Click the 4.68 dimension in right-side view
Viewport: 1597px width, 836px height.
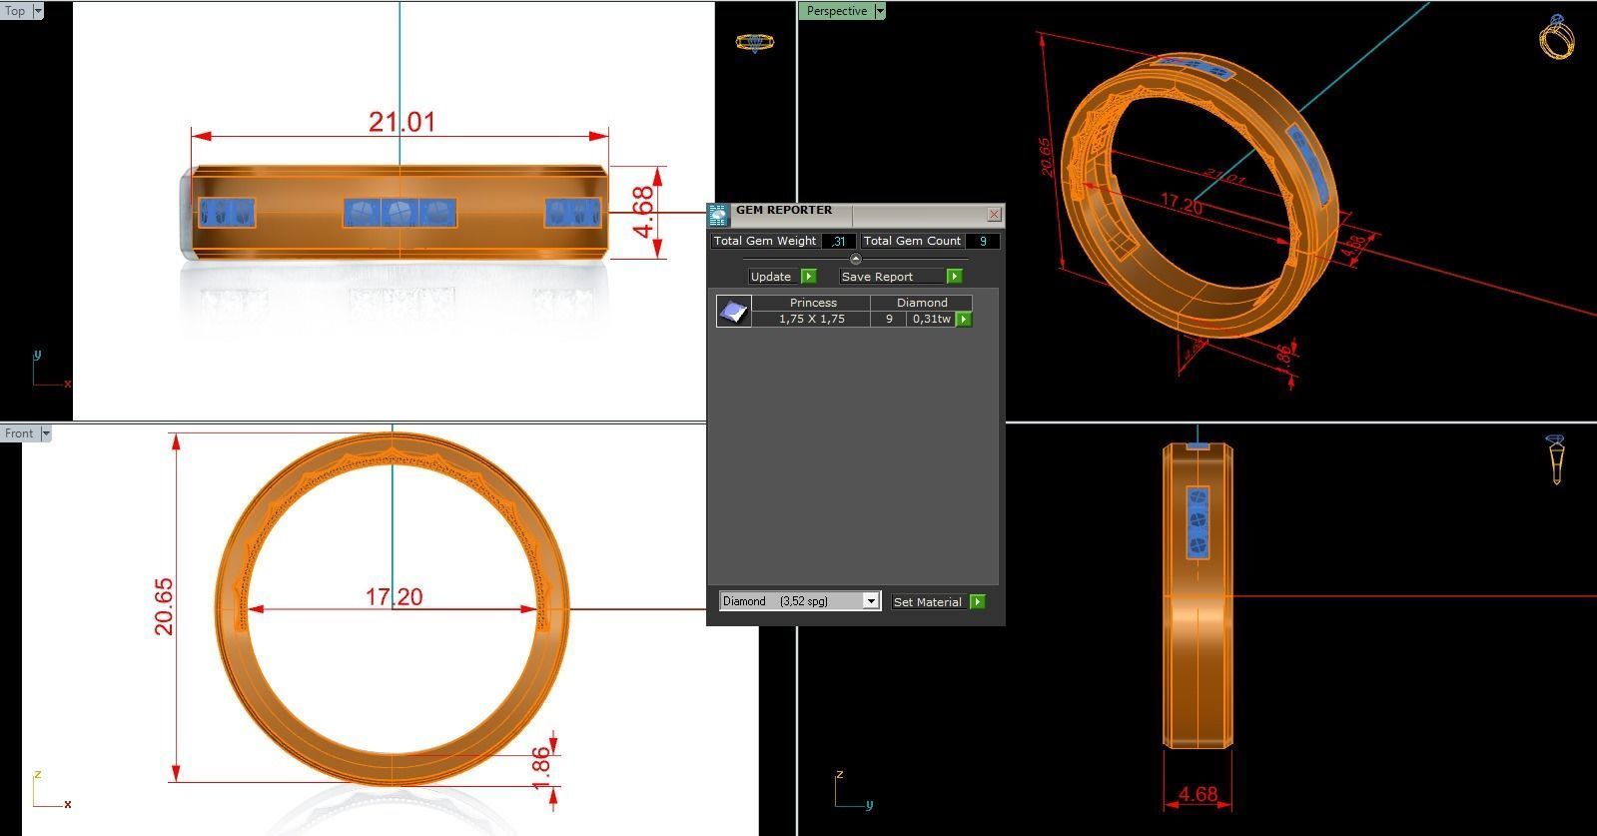pyautogui.click(x=1198, y=795)
